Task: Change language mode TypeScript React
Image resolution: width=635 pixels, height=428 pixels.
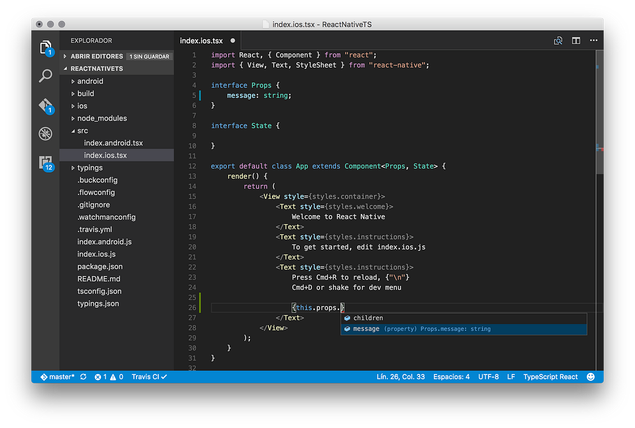Action: point(550,377)
